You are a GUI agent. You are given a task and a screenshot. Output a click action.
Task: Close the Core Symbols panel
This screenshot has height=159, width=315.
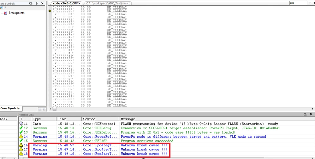pyautogui.click(x=42, y=3)
